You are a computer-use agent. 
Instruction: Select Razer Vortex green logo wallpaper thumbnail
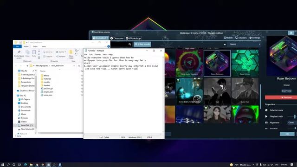tap(245, 63)
